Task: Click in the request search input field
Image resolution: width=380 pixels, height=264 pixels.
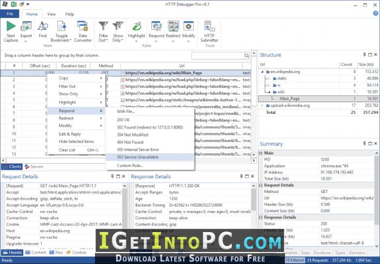Action: 218,56
